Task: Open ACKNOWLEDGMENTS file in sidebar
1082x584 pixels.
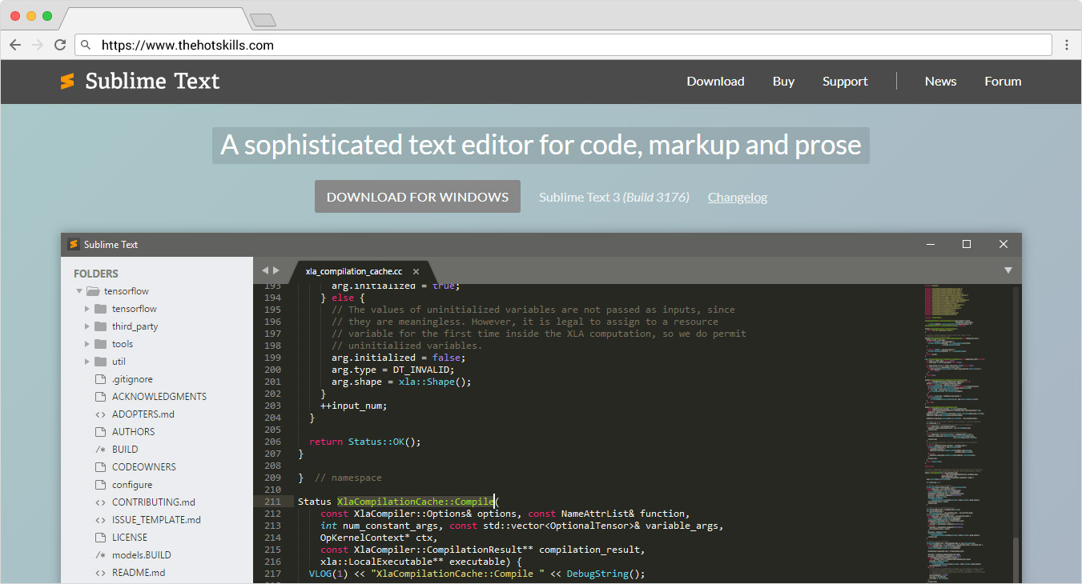Action: pos(159,397)
